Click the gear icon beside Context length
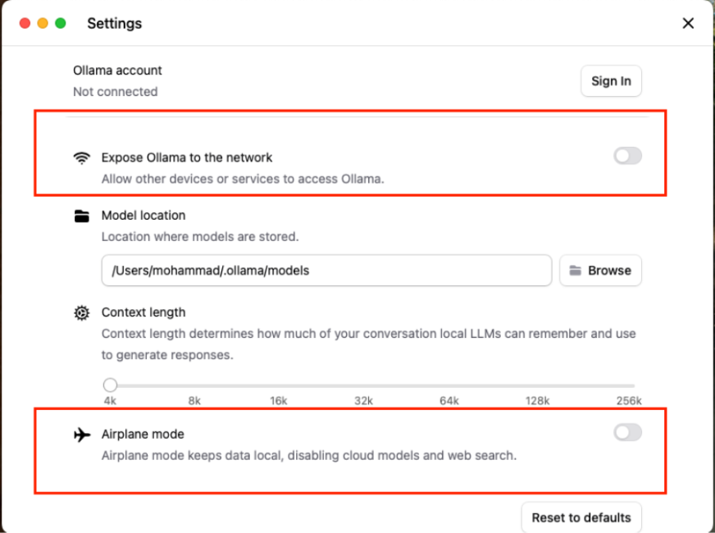 click(x=81, y=312)
